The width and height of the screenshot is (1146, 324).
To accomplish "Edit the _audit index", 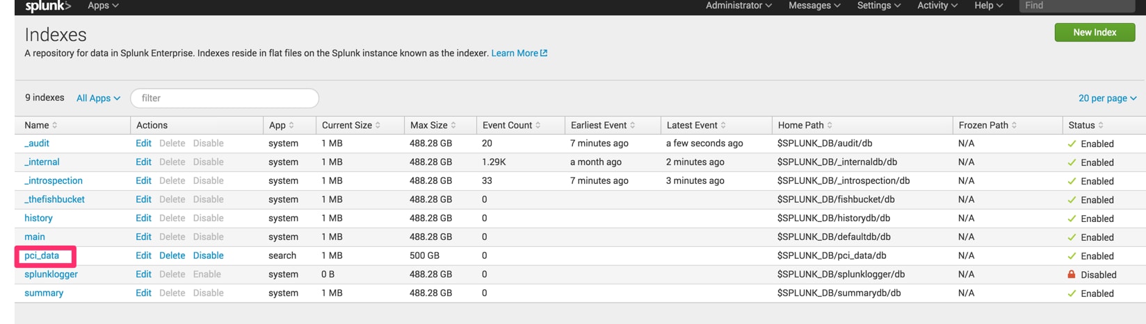I will 143,144.
